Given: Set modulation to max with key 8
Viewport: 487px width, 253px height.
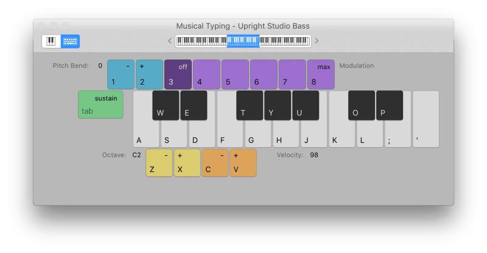Looking at the screenshot, I should (x=321, y=75).
